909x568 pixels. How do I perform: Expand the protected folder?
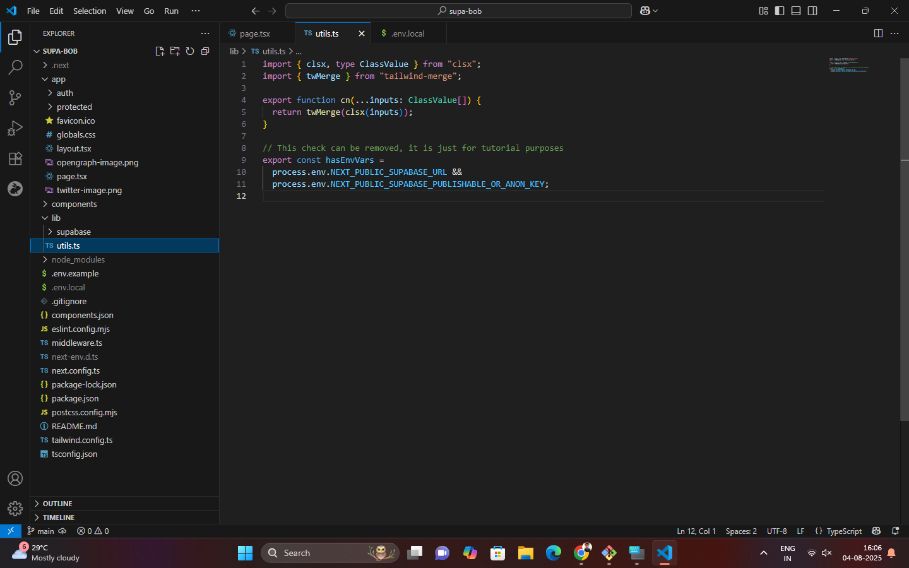tap(124, 107)
